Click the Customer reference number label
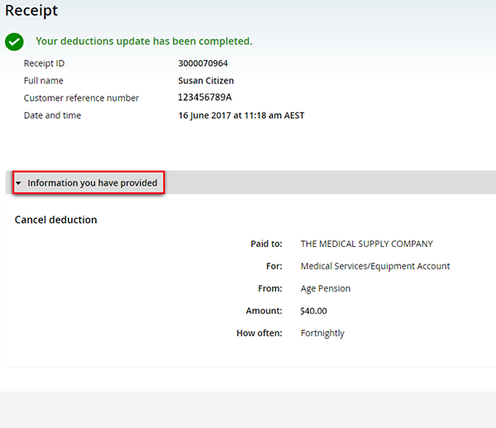This screenshot has height=428, width=496. click(x=81, y=98)
